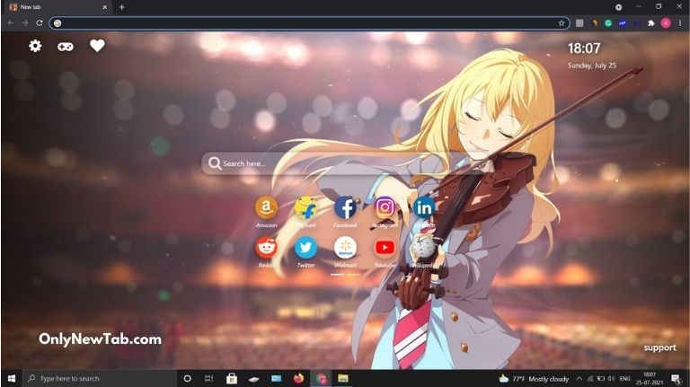The image size is (690, 387).
Task: Open File Explorer from taskbar
Action: coord(343,378)
